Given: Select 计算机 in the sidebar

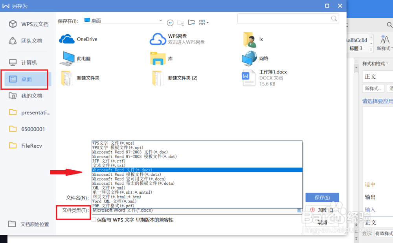Looking at the screenshot, I should click(x=23, y=62).
